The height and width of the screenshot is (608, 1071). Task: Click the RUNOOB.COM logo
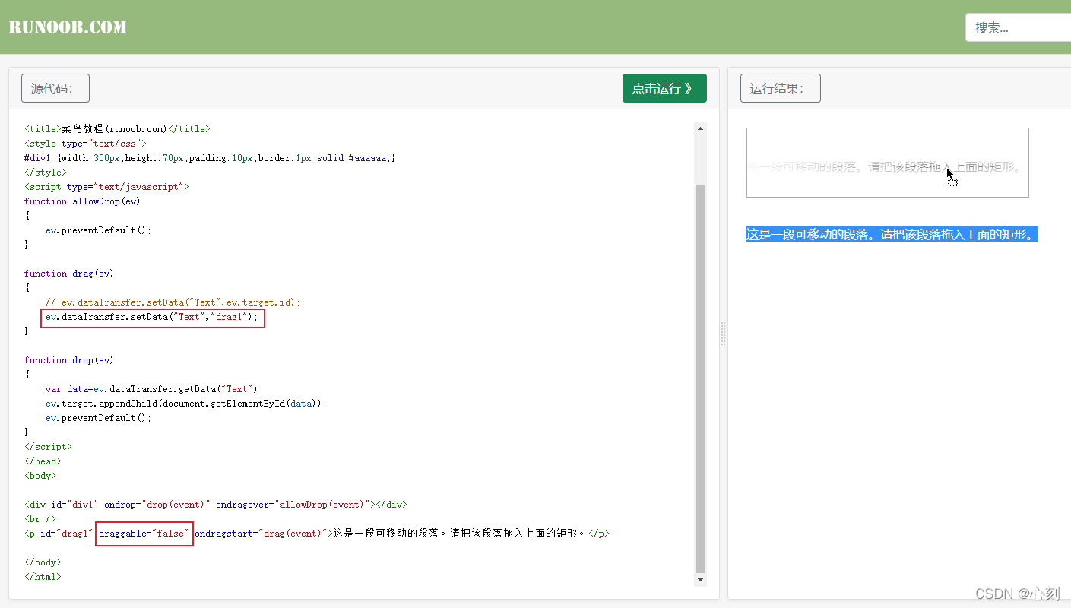click(x=68, y=27)
